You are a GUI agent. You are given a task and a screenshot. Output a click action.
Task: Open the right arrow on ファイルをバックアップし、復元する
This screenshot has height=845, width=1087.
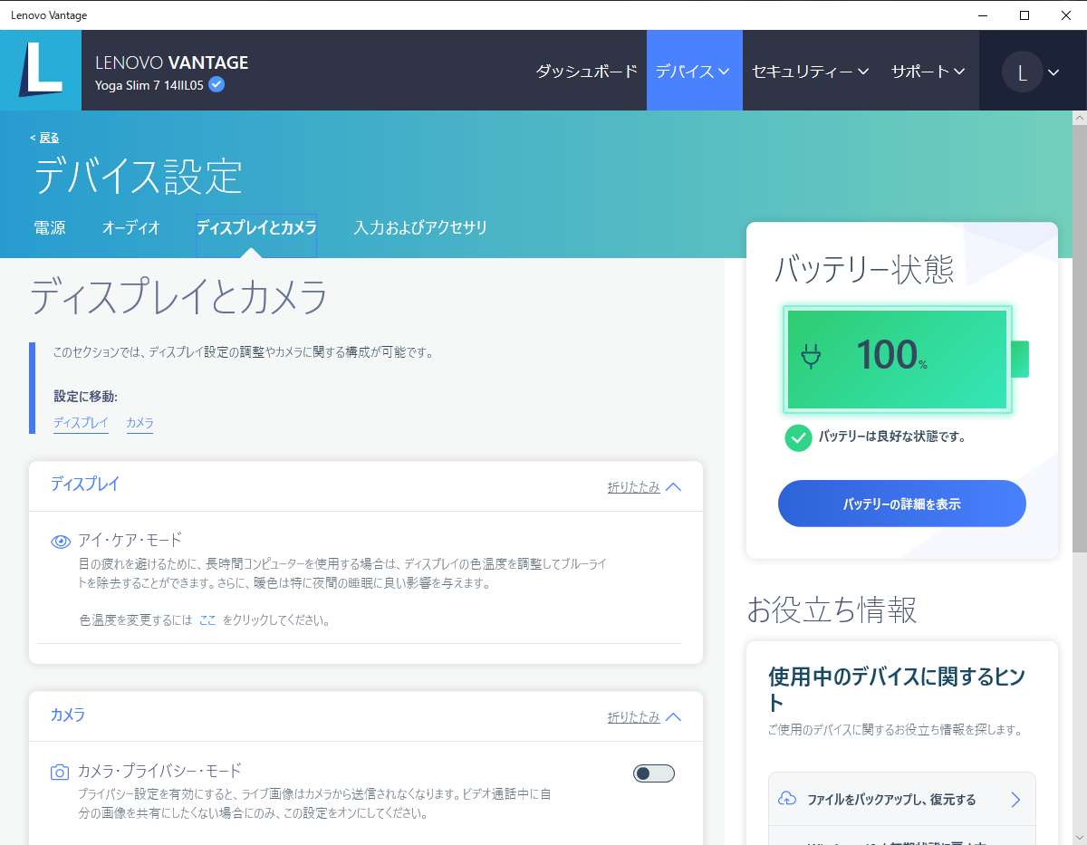click(1015, 800)
